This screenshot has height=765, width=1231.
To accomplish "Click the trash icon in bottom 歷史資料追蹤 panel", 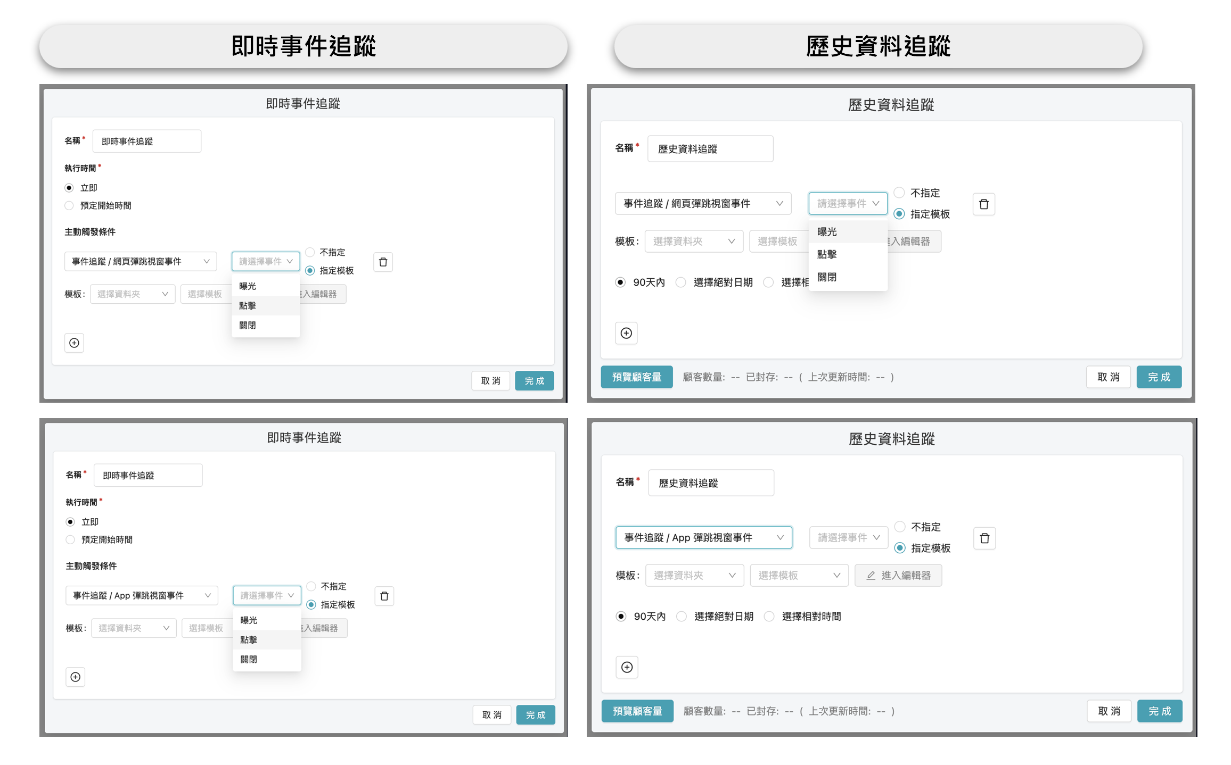I will (x=984, y=538).
